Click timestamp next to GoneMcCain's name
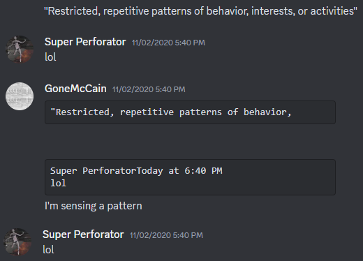The width and height of the screenshot is (363, 261). 149,89
